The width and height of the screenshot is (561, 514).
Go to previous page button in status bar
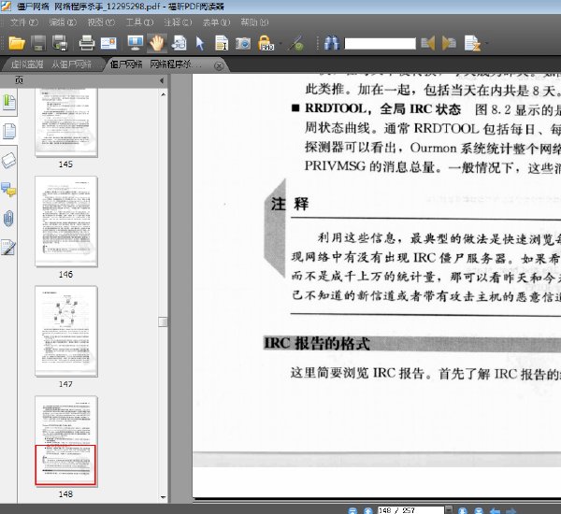tap(367, 510)
